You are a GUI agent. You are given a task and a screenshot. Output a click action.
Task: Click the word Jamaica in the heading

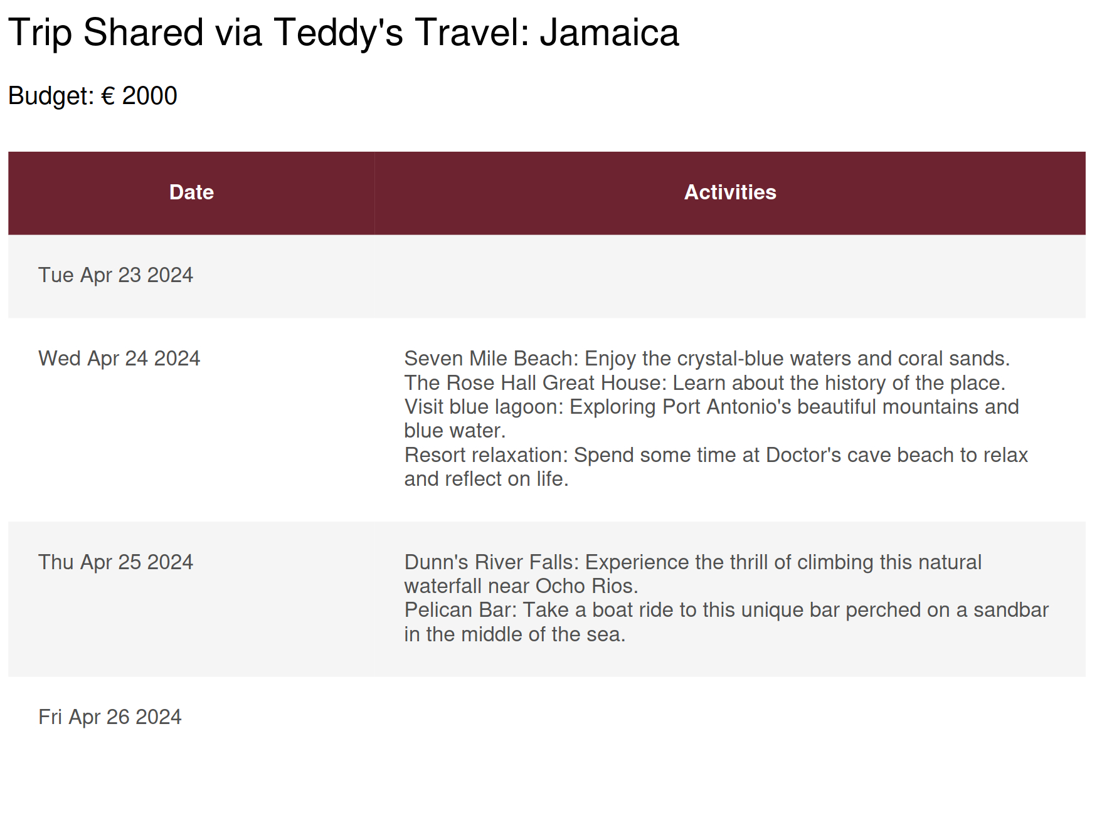tap(609, 33)
